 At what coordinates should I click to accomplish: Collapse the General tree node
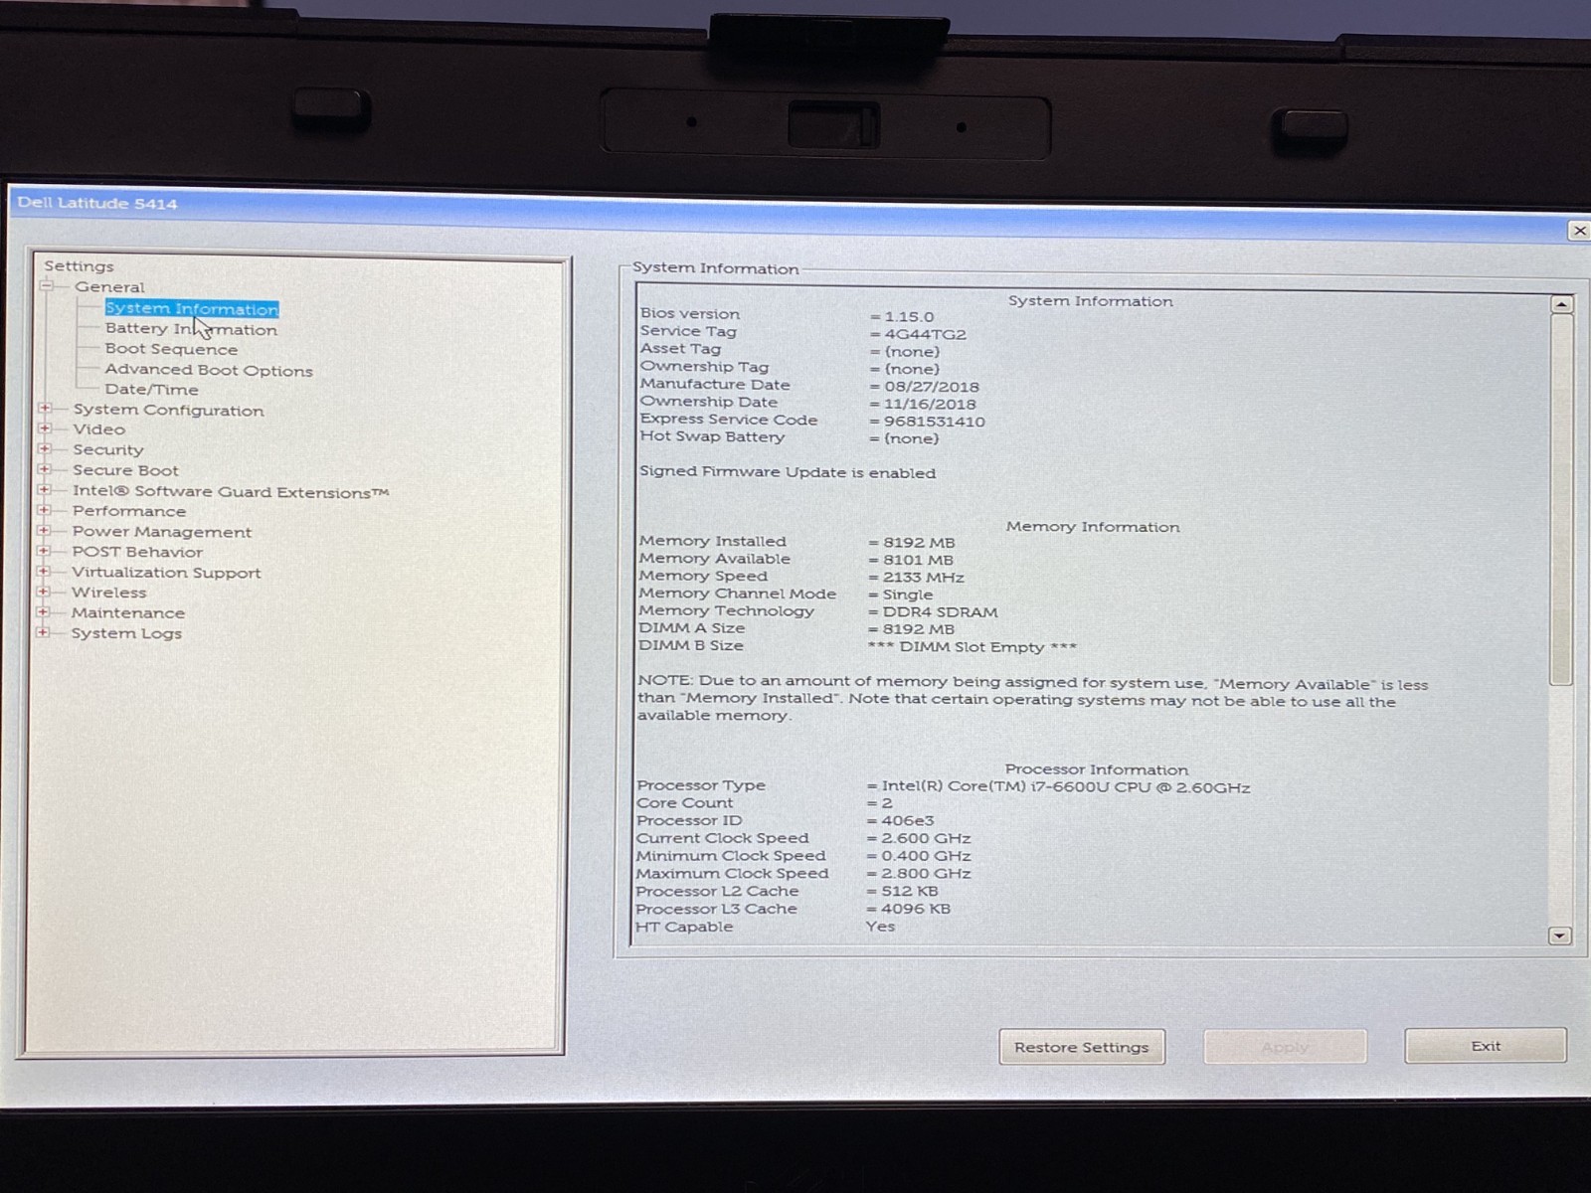(46, 286)
